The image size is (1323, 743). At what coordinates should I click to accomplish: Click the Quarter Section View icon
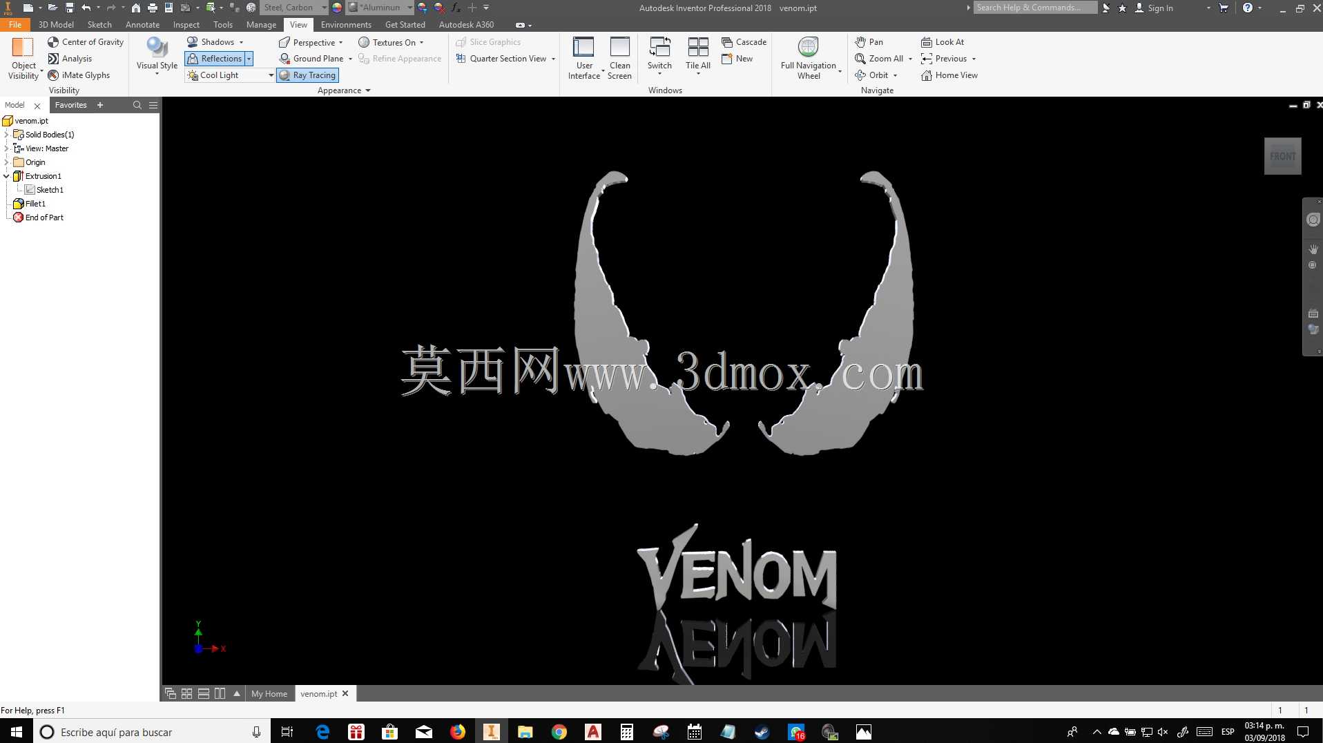point(461,59)
